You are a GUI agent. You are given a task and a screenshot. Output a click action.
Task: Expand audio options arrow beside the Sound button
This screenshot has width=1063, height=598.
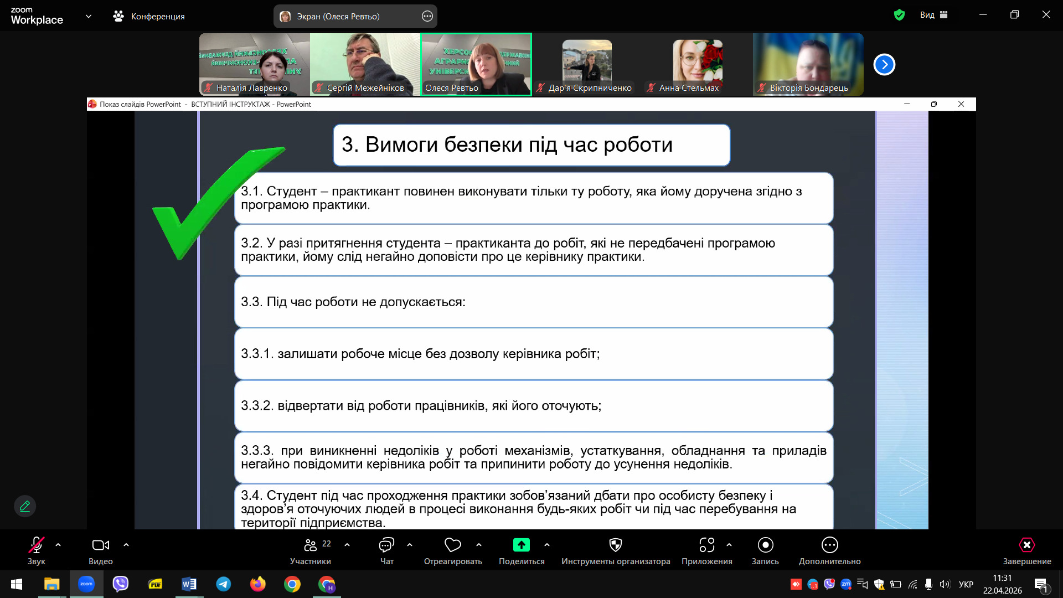(x=58, y=545)
